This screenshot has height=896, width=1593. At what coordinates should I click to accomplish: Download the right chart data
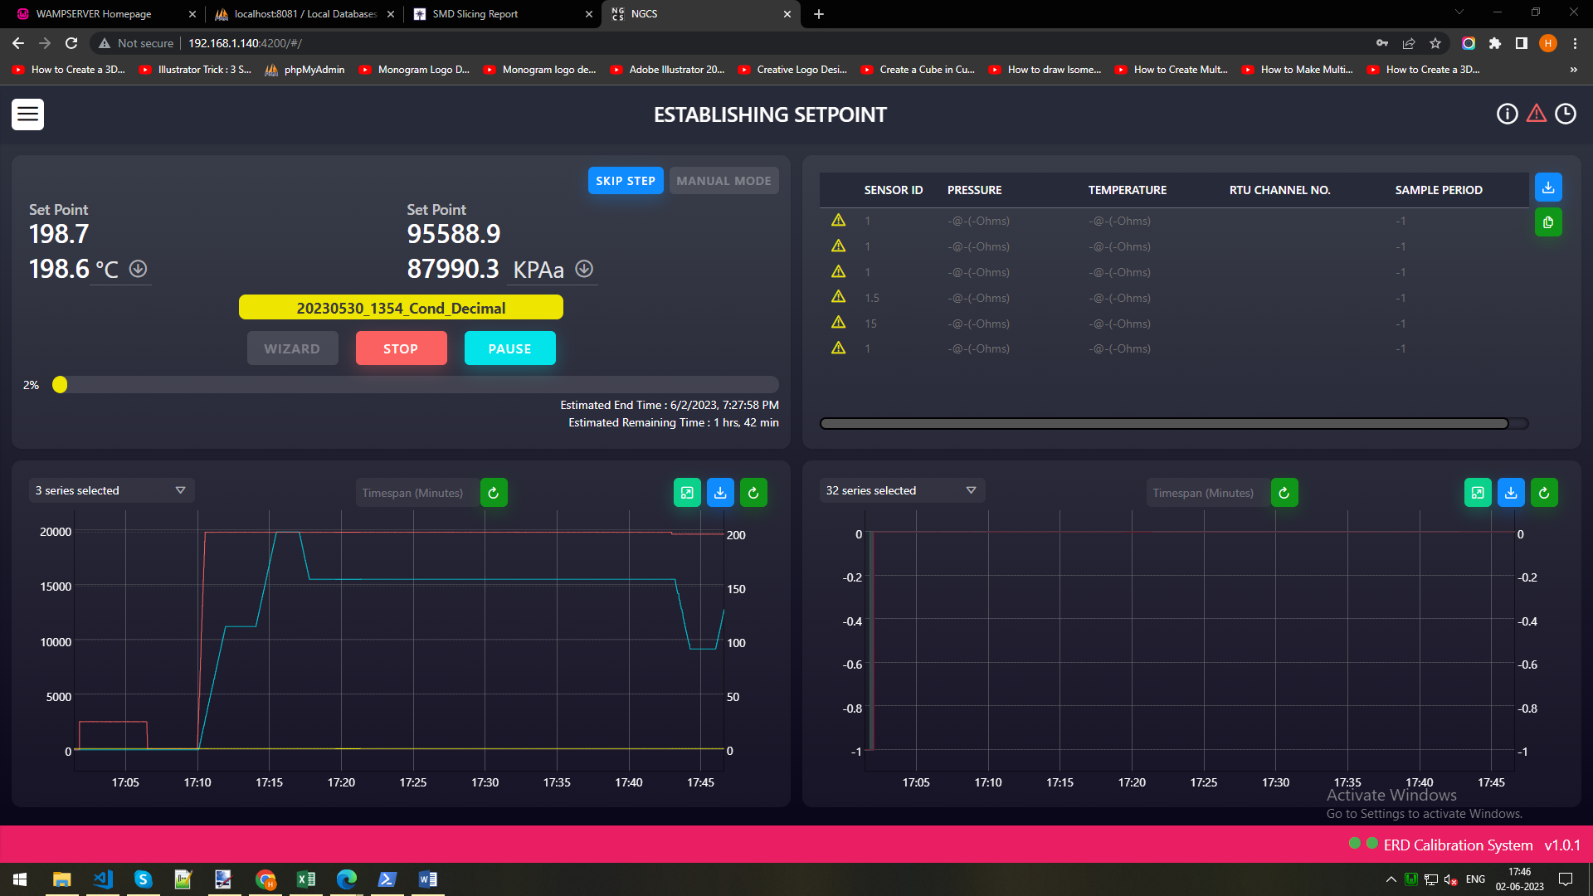[1511, 493]
